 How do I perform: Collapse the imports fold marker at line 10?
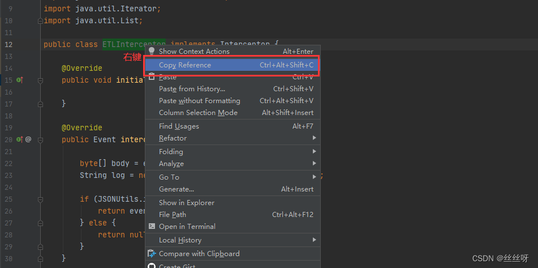pos(41,21)
